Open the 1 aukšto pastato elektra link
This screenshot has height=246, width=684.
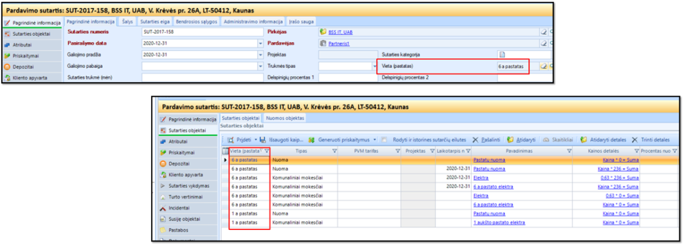[499, 223]
